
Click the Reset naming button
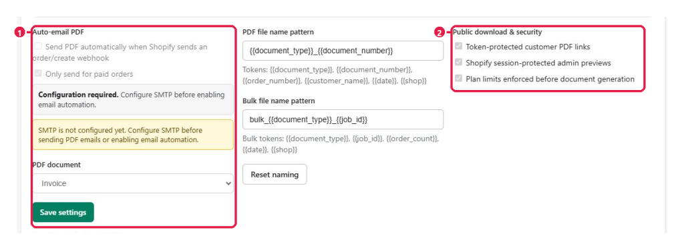275,174
